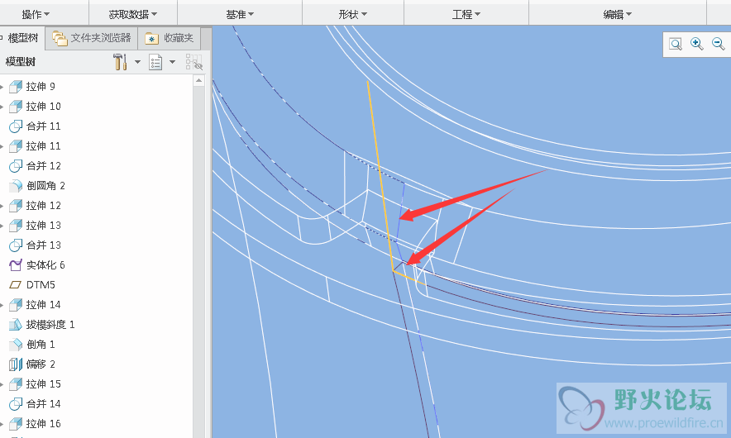Click the model tree scroll-up arrow
Screen dimensions: 731x438
pos(199,81)
